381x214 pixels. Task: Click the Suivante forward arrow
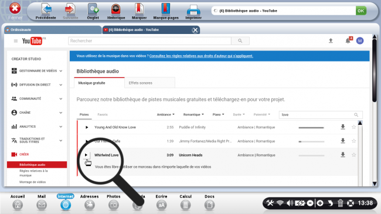(70, 11)
